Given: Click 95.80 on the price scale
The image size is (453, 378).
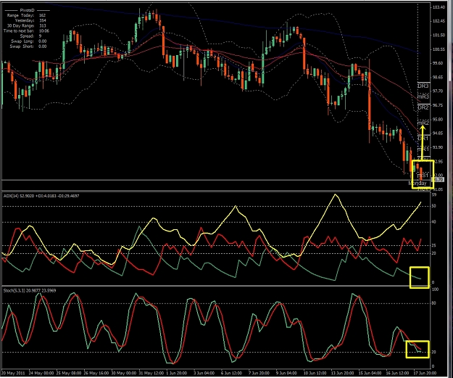Looking at the screenshot, I should pos(439,120).
